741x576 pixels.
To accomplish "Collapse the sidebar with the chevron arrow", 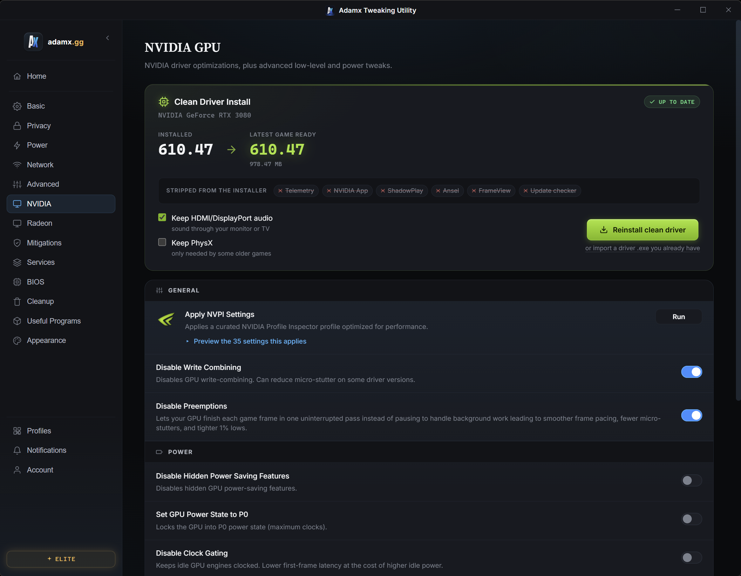I will (x=107, y=38).
